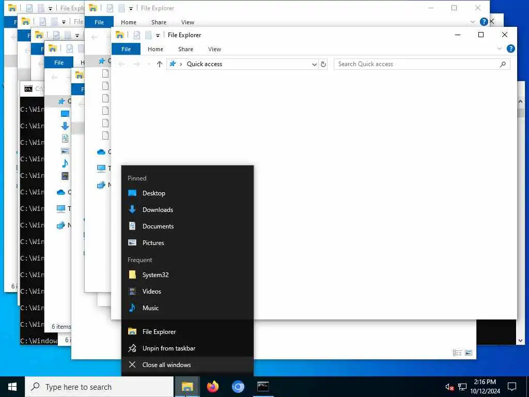This screenshot has height=397, width=529.
Task: Open Customize Quick Access Toolbar dropdown in front window
Action: 158,35
